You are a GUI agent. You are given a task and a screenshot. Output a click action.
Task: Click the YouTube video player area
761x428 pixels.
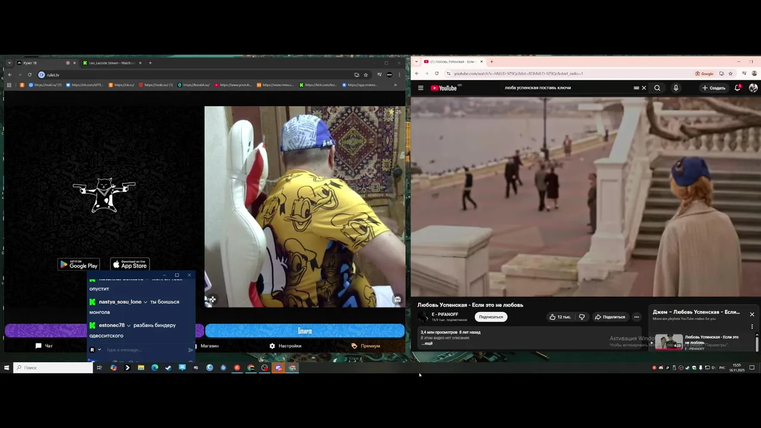[x=586, y=196]
